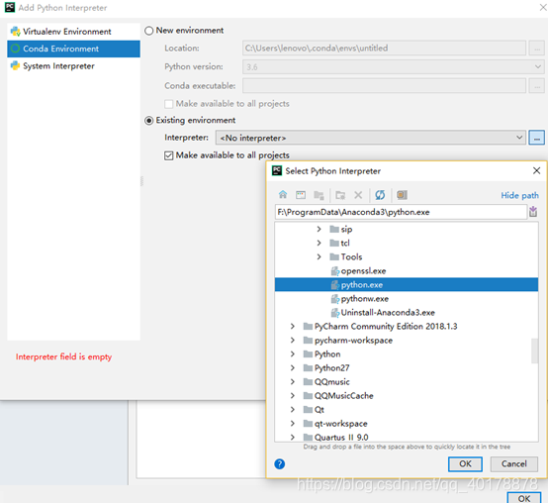Select openssl.exe in the file tree
This screenshot has width=548, height=503.
407,271
